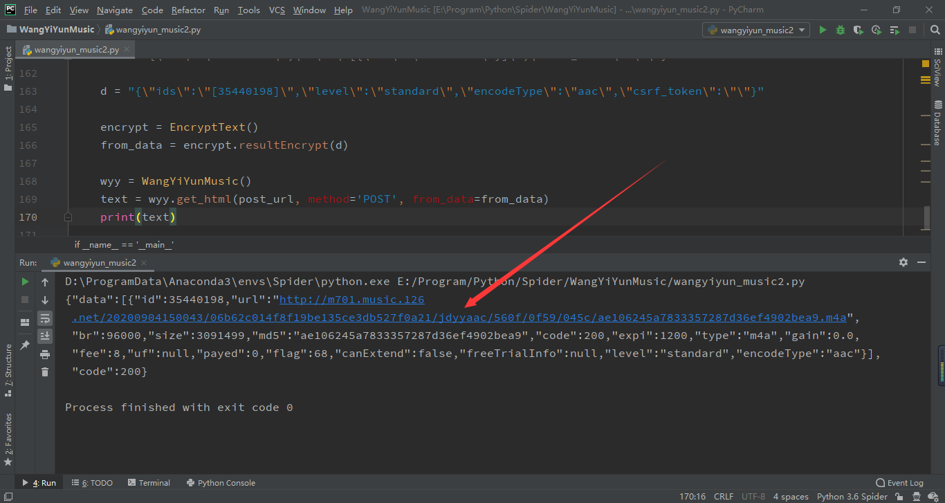The width and height of the screenshot is (945, 503).
Task: Toggle the 2: Favorites tool window
Action: [x=8, y=439]
